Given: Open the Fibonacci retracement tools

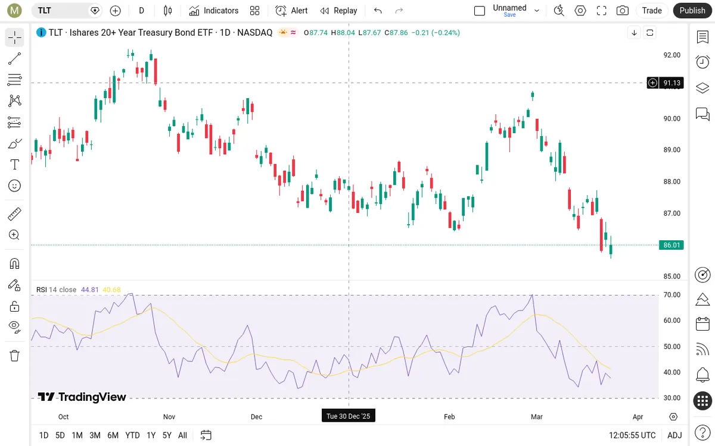Looking at the screenshot, I should click(x=15, y=80).
